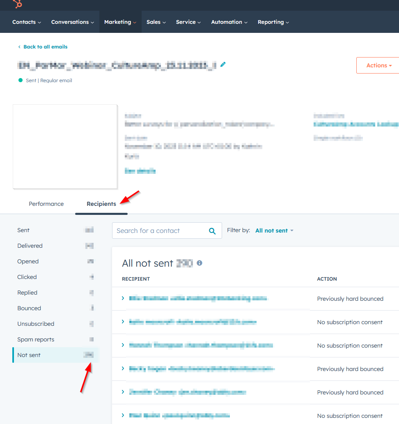Open the All not sent filter dropdown
This screenshot has height=424, width=399.
click(274, 230)
